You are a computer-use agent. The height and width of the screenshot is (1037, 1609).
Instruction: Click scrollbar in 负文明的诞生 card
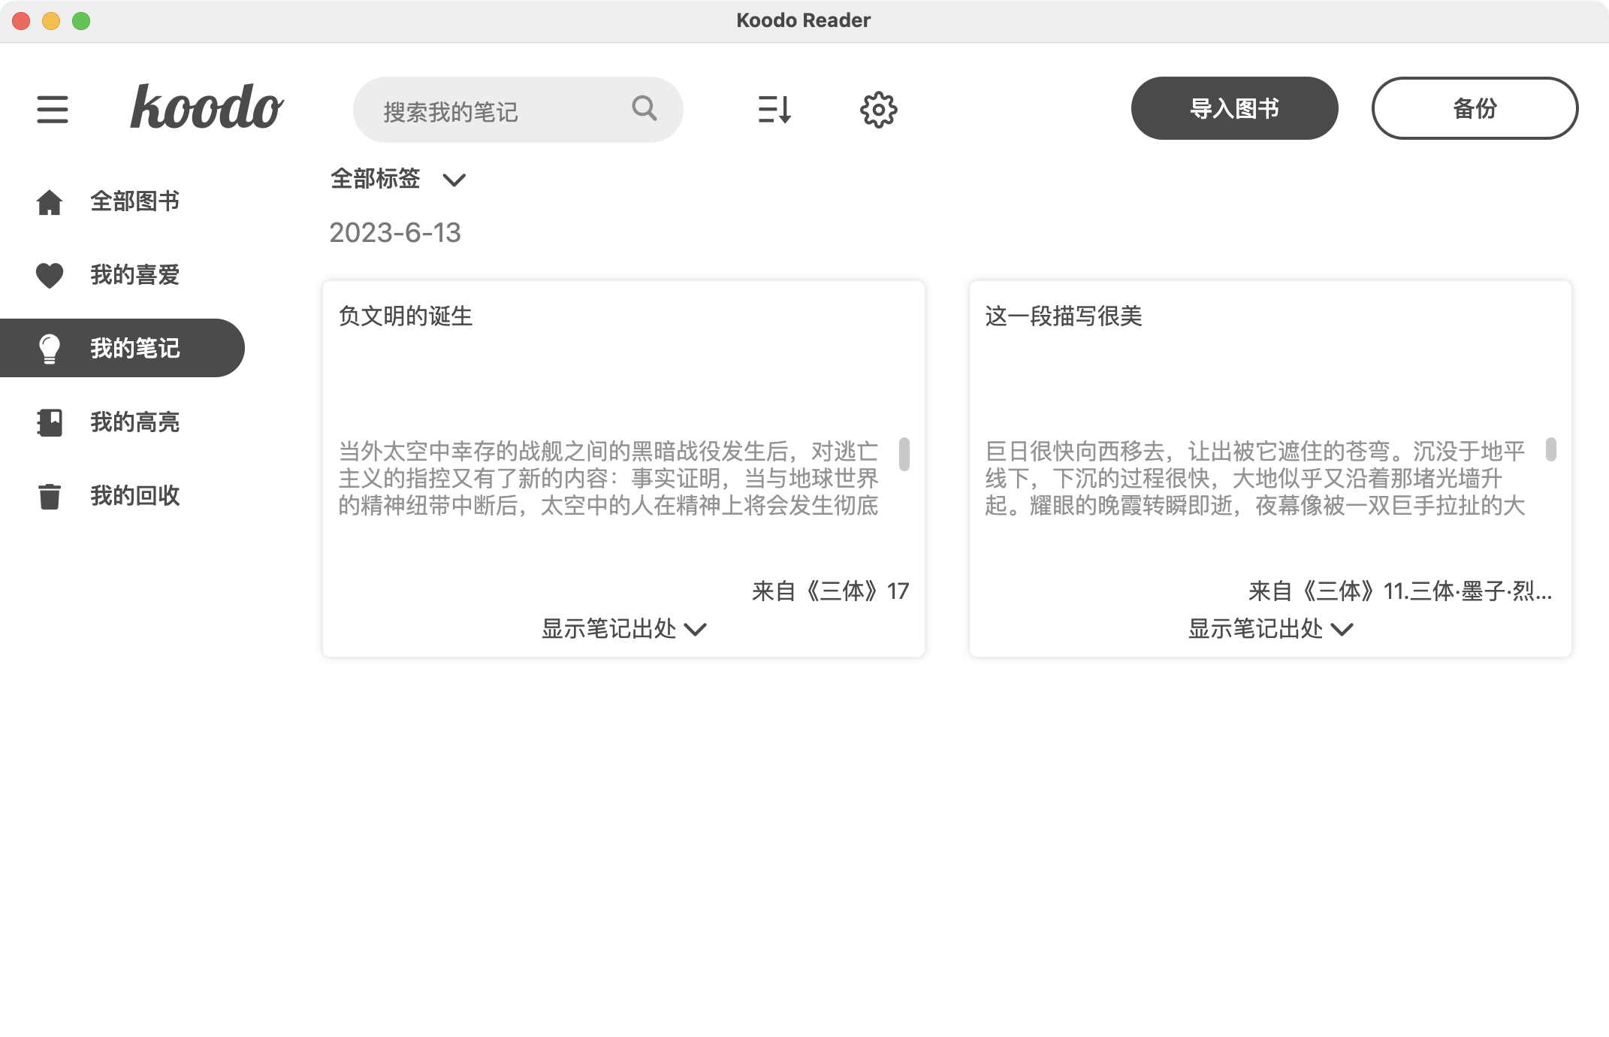(x=904, y=454)
